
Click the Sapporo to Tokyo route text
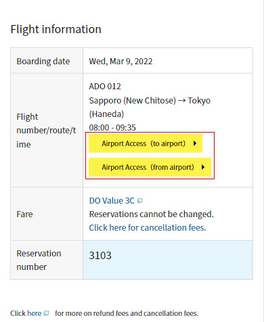(x=150, y=108)
